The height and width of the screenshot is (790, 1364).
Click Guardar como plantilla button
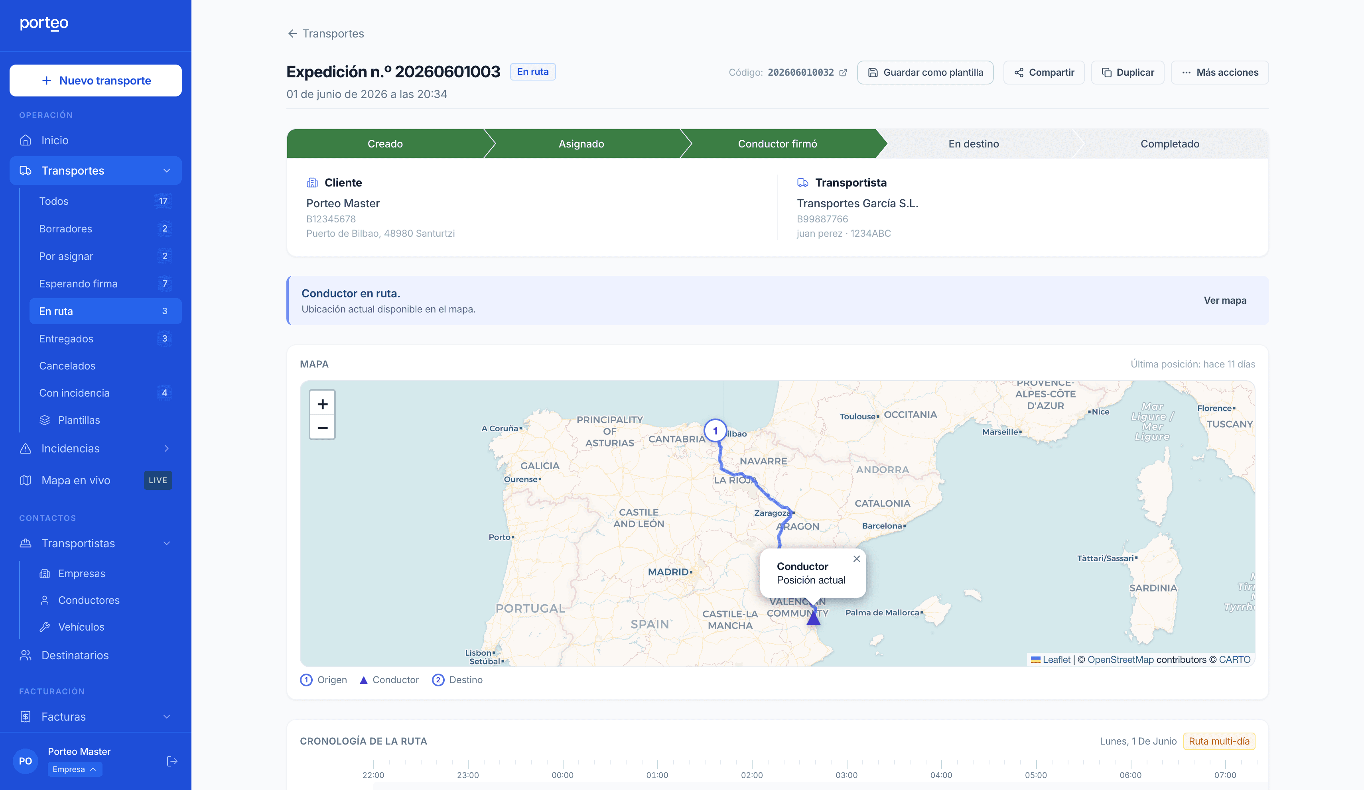[925, 73]
